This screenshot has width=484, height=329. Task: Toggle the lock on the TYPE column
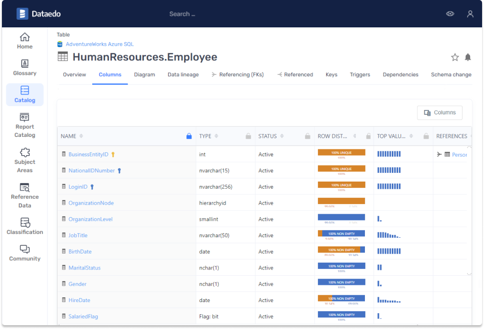pos(248,136)
